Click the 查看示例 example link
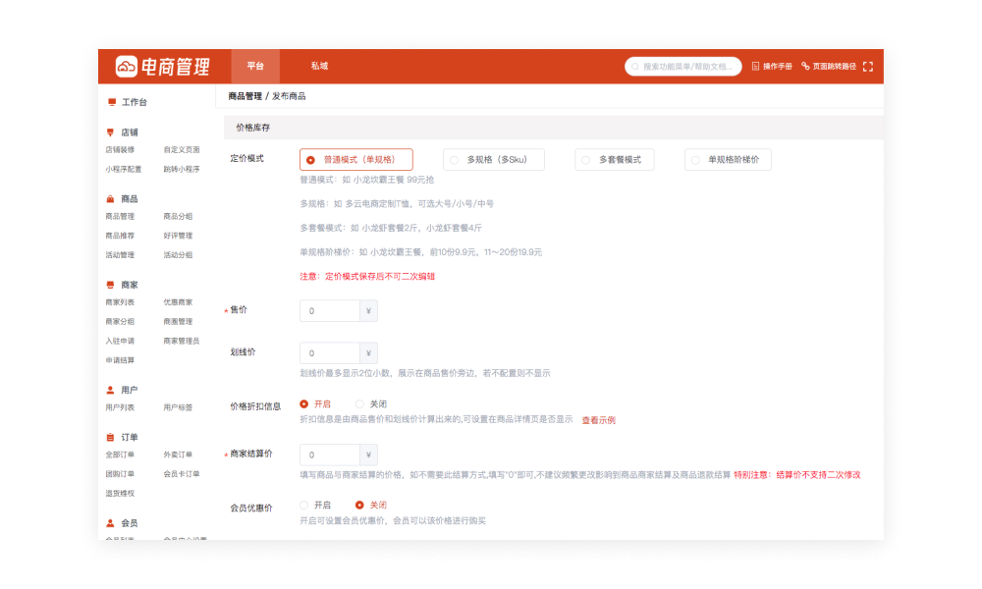Image resolution: width=982 pixels, height=589 pixels. [x=597, y=419]
